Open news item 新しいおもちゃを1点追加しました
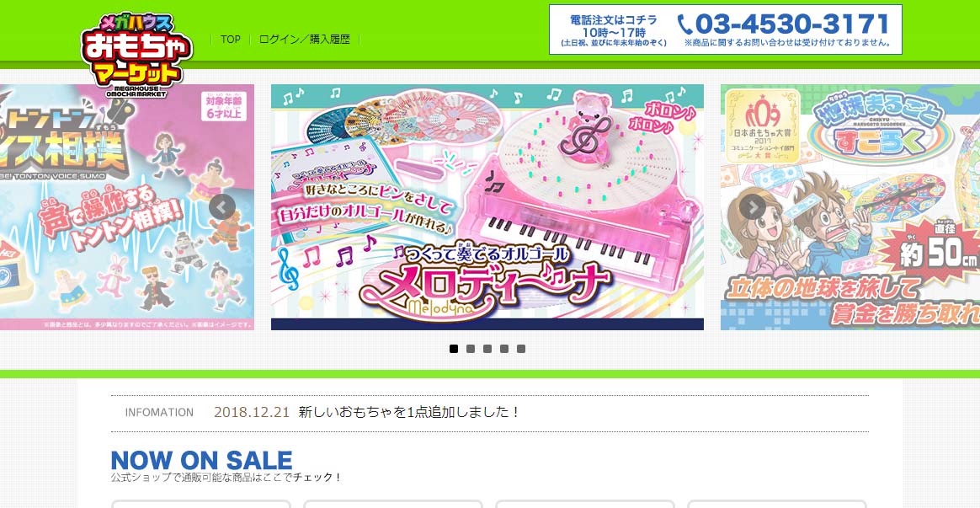This screenshot has width=980, height=508. click(x=409, y=412)
